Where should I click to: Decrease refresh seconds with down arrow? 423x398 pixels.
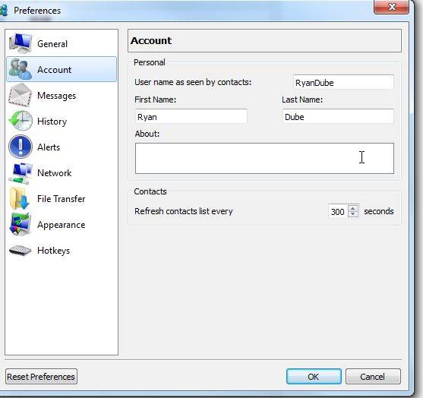pyautogui.click(x=353, y=214)
